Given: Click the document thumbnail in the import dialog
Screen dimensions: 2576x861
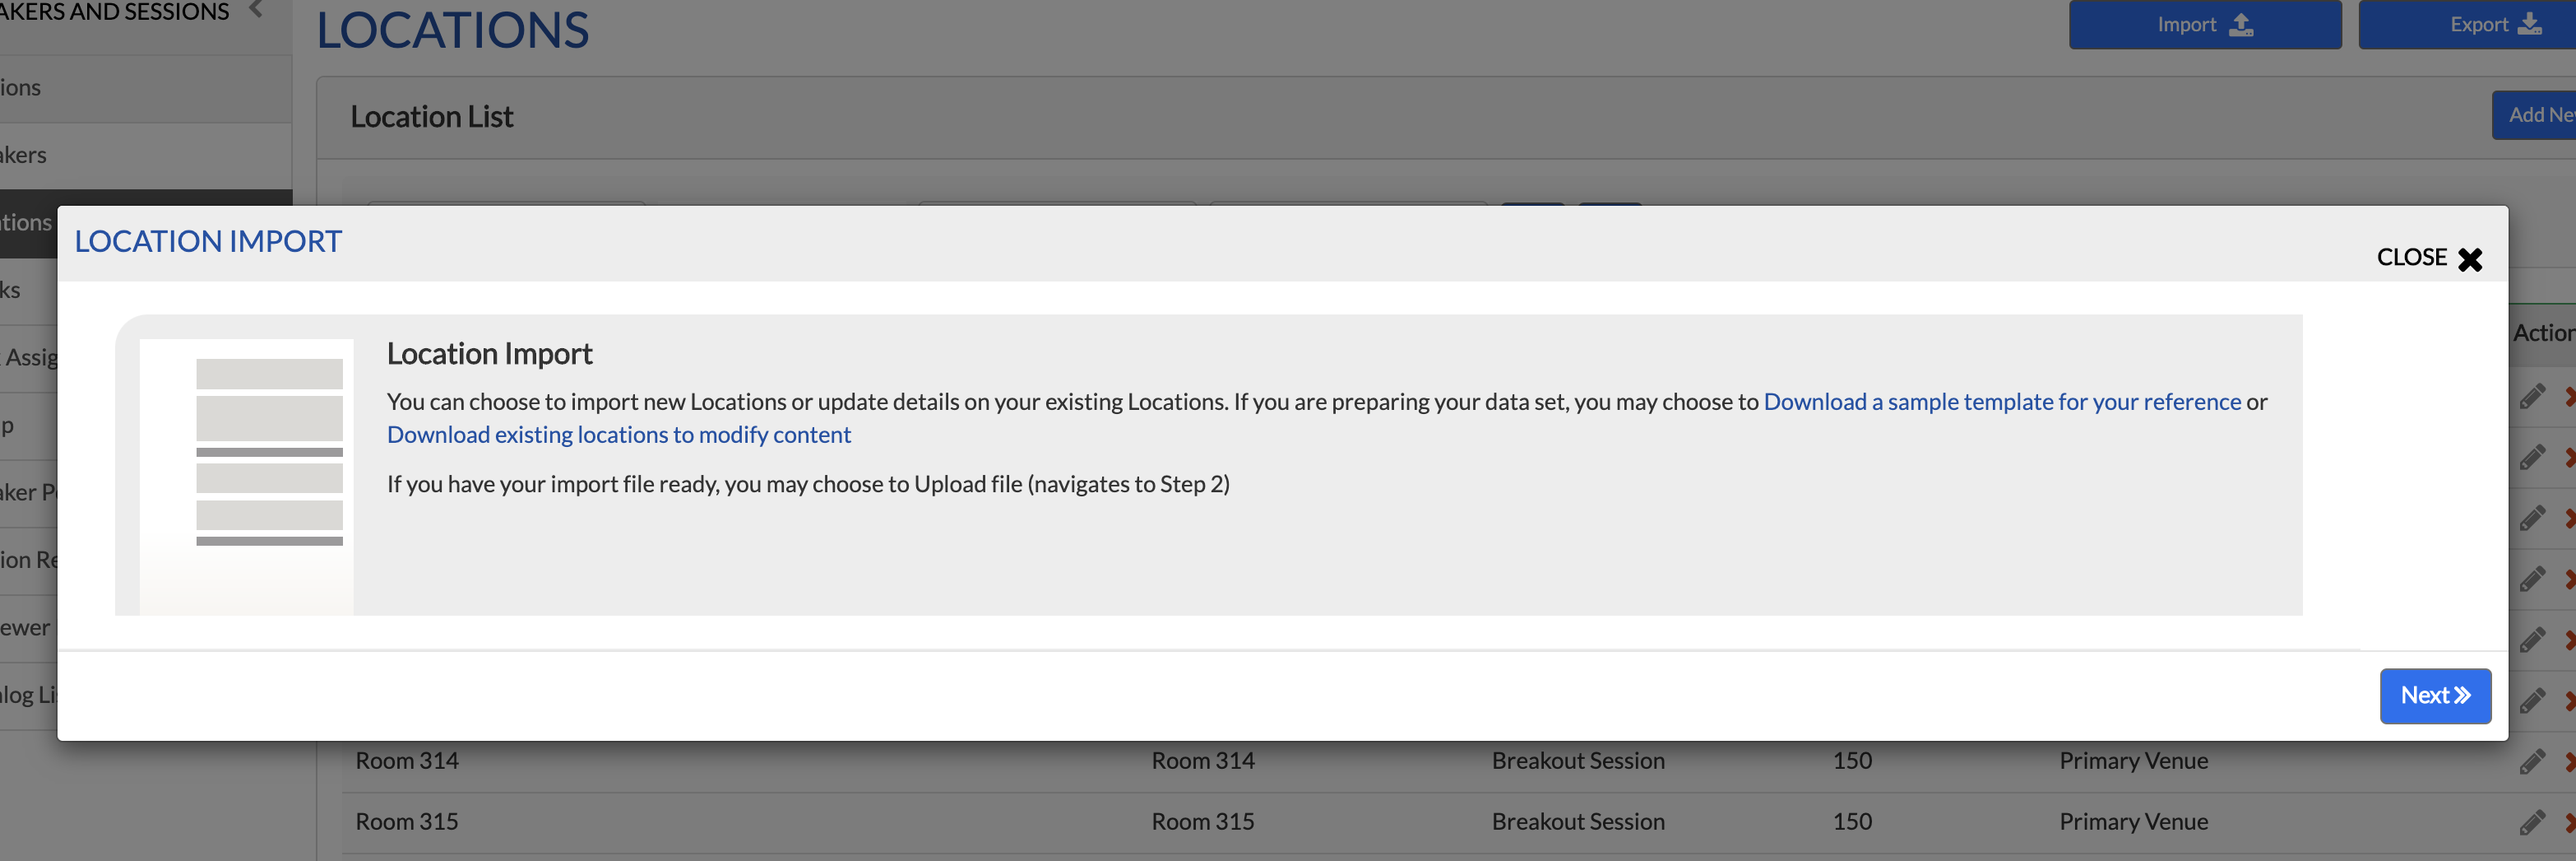Looking at the screenshot, I should pos(246,477).
